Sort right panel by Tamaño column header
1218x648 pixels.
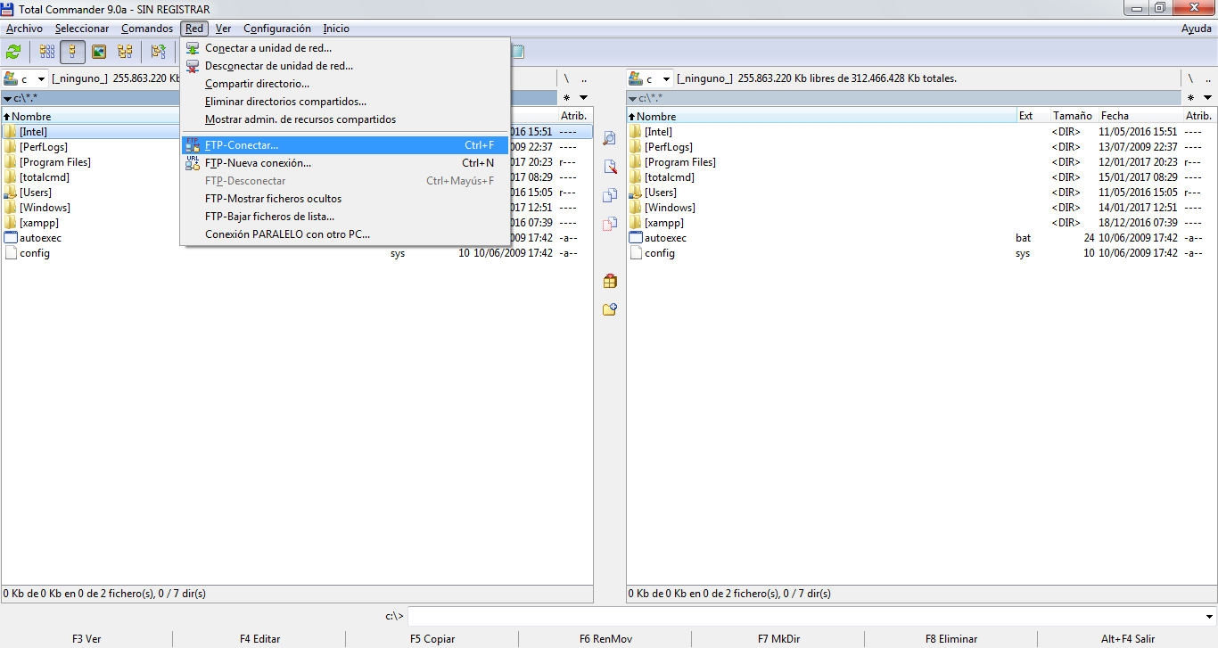pos(1074,116)
